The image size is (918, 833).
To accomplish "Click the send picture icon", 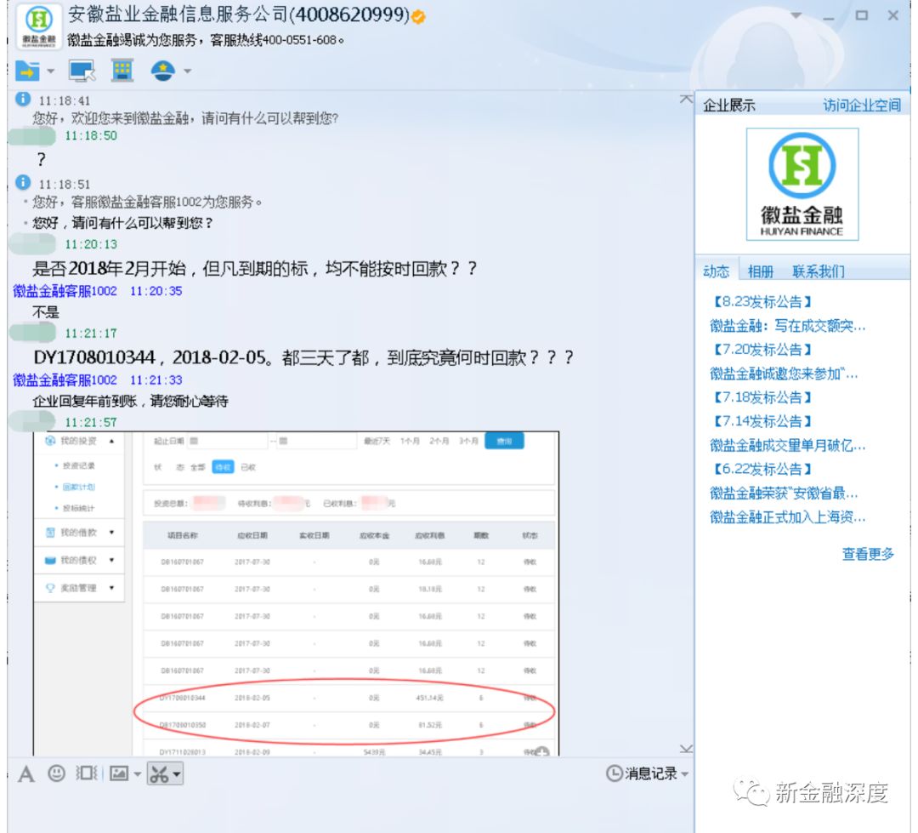I will [119, 773].
